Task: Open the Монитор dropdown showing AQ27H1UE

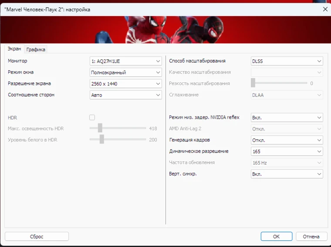Action: click(x=125, y=61)
